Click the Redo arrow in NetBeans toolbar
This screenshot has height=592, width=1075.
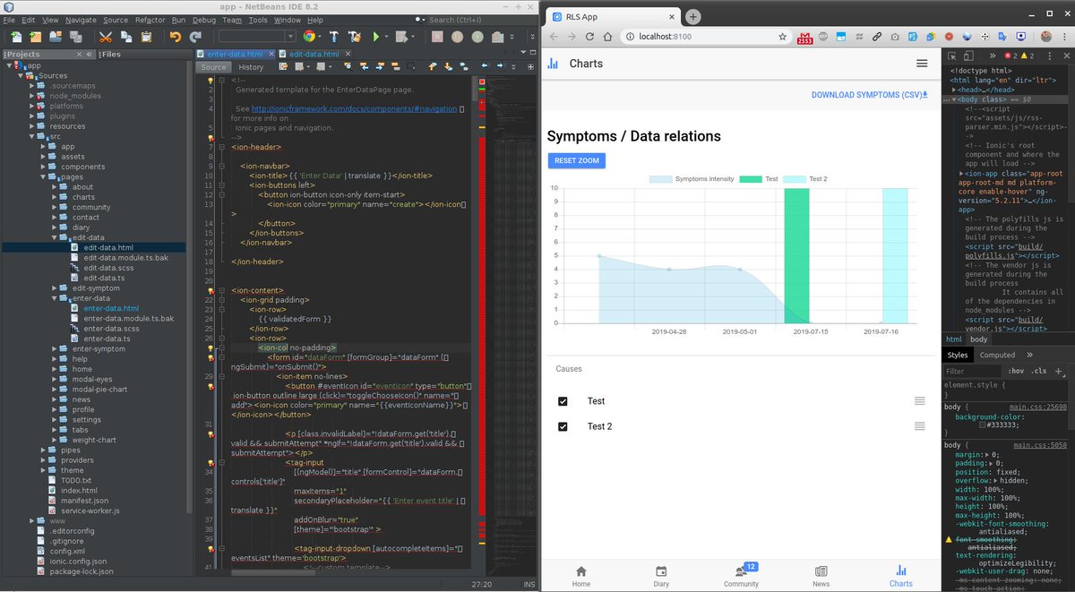[x=195, y=36]
